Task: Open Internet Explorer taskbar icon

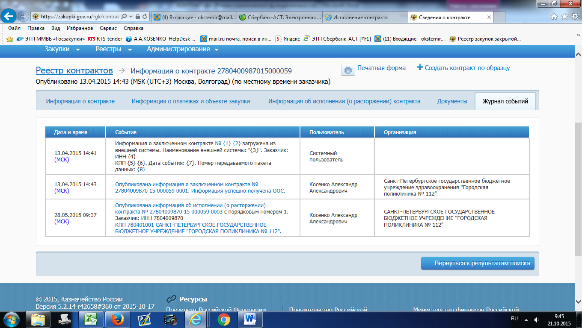Action: click(x=196, y=319)
